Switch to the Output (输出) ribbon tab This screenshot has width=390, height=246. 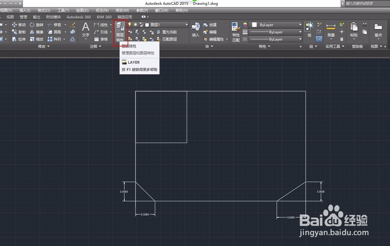coord(37,17)
